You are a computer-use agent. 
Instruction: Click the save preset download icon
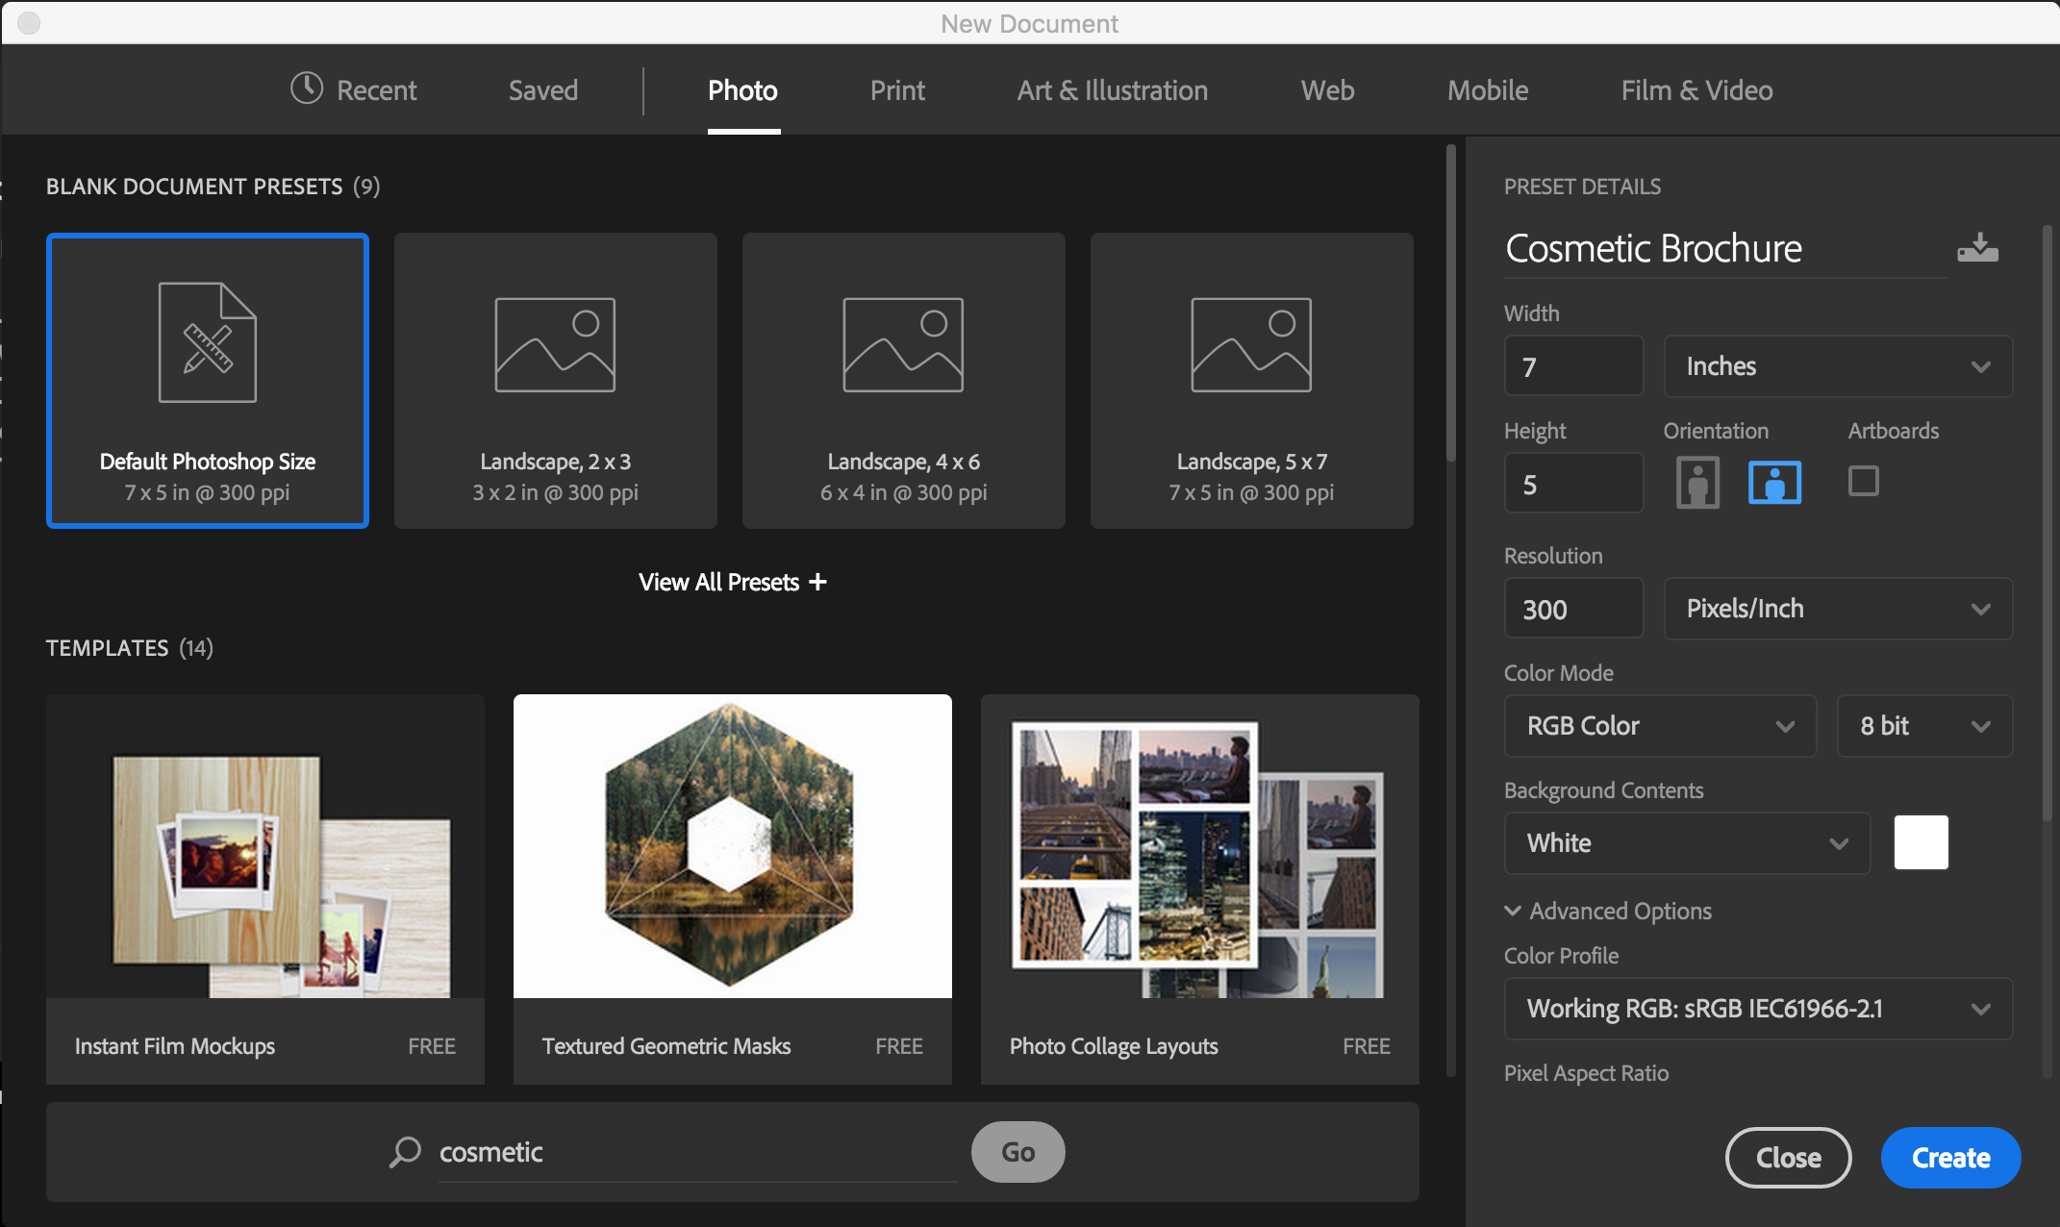click(x=1977, y=248)
